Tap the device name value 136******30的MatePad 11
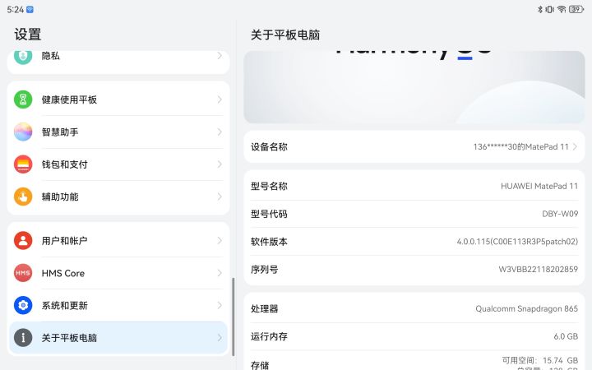 coord(520,147)
